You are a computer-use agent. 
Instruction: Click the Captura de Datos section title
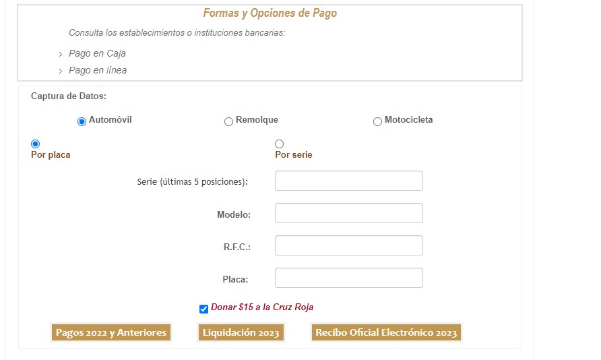69,96
